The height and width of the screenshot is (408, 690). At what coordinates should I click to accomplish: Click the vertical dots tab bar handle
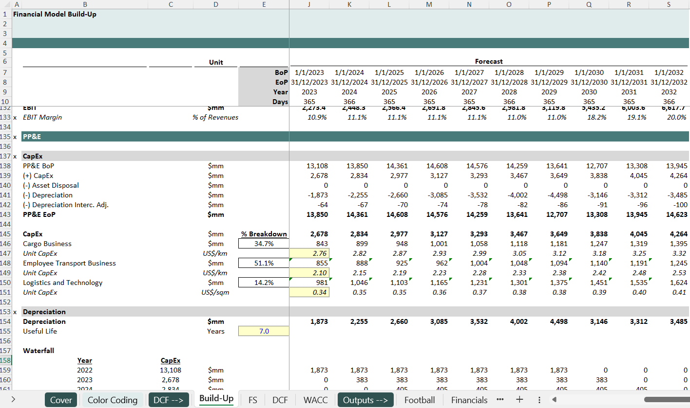pos(539,400)
